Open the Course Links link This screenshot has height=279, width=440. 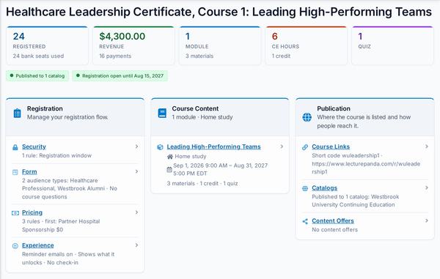(331, 146)
